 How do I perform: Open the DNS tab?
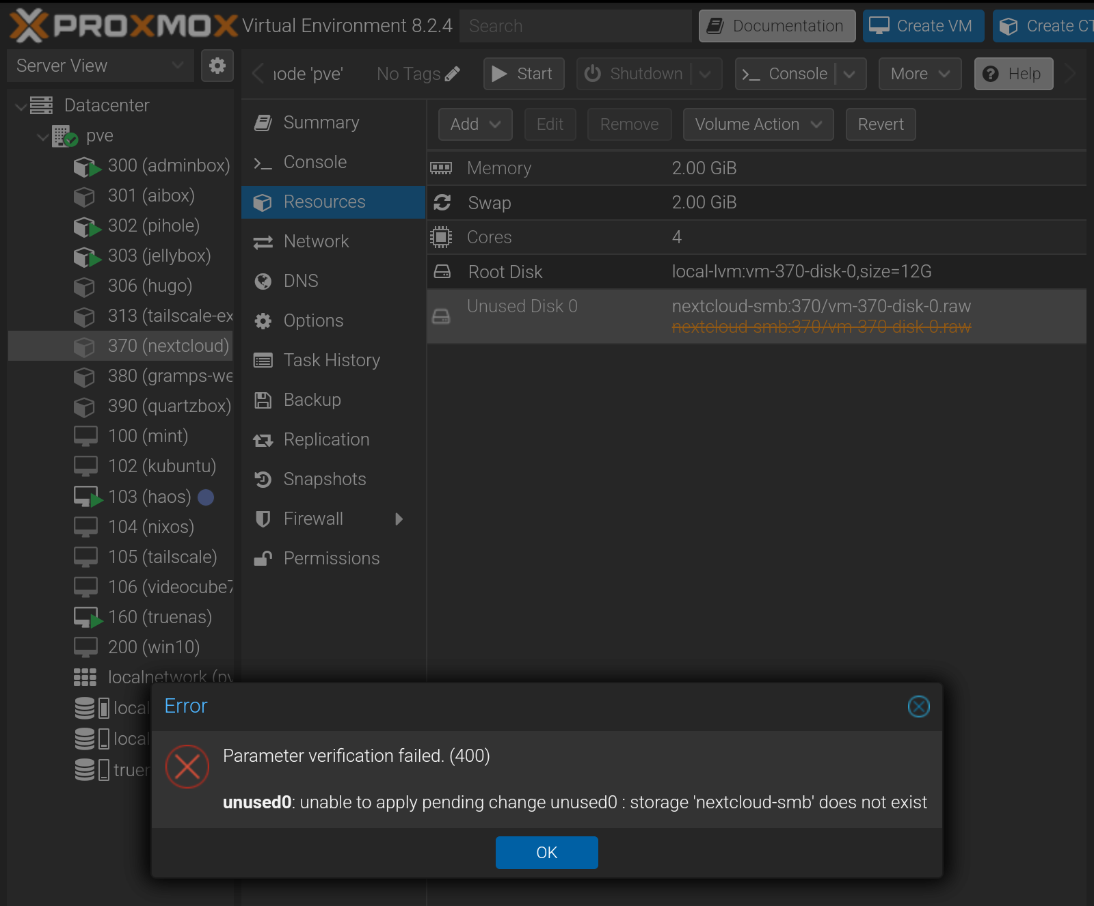click(334, 282)
